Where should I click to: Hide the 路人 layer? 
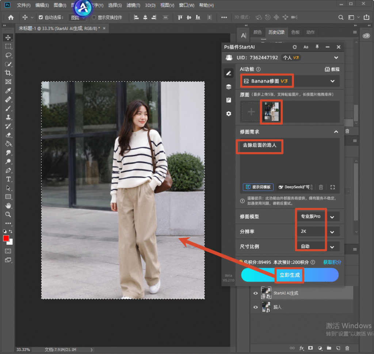[255, 307]
